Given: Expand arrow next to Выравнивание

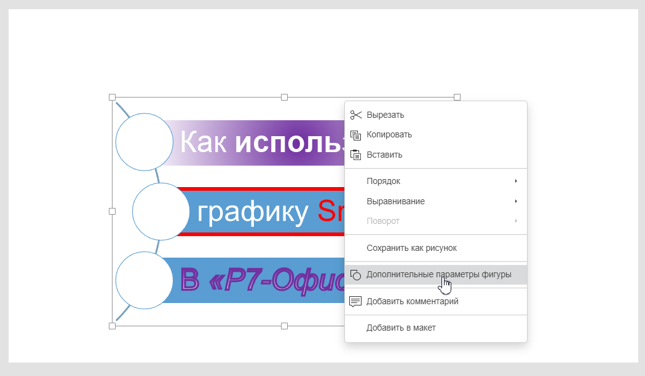Looking at the screenshot, I should [516, 201].
